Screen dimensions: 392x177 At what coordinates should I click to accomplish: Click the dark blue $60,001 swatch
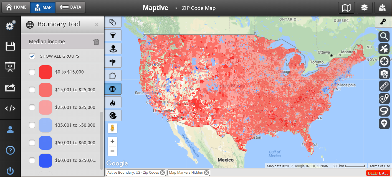(45, 160)
